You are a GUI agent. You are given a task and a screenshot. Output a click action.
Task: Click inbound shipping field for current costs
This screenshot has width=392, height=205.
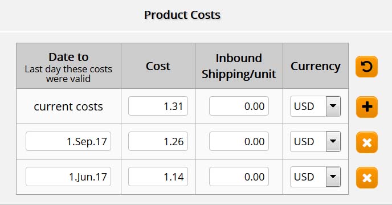coord(239,106)
